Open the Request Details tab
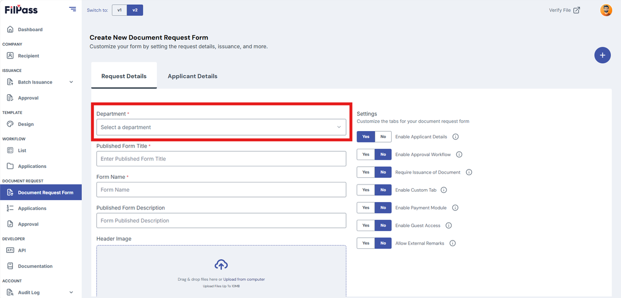This screenshot has height=298, width=621. [x=124, y=76]
